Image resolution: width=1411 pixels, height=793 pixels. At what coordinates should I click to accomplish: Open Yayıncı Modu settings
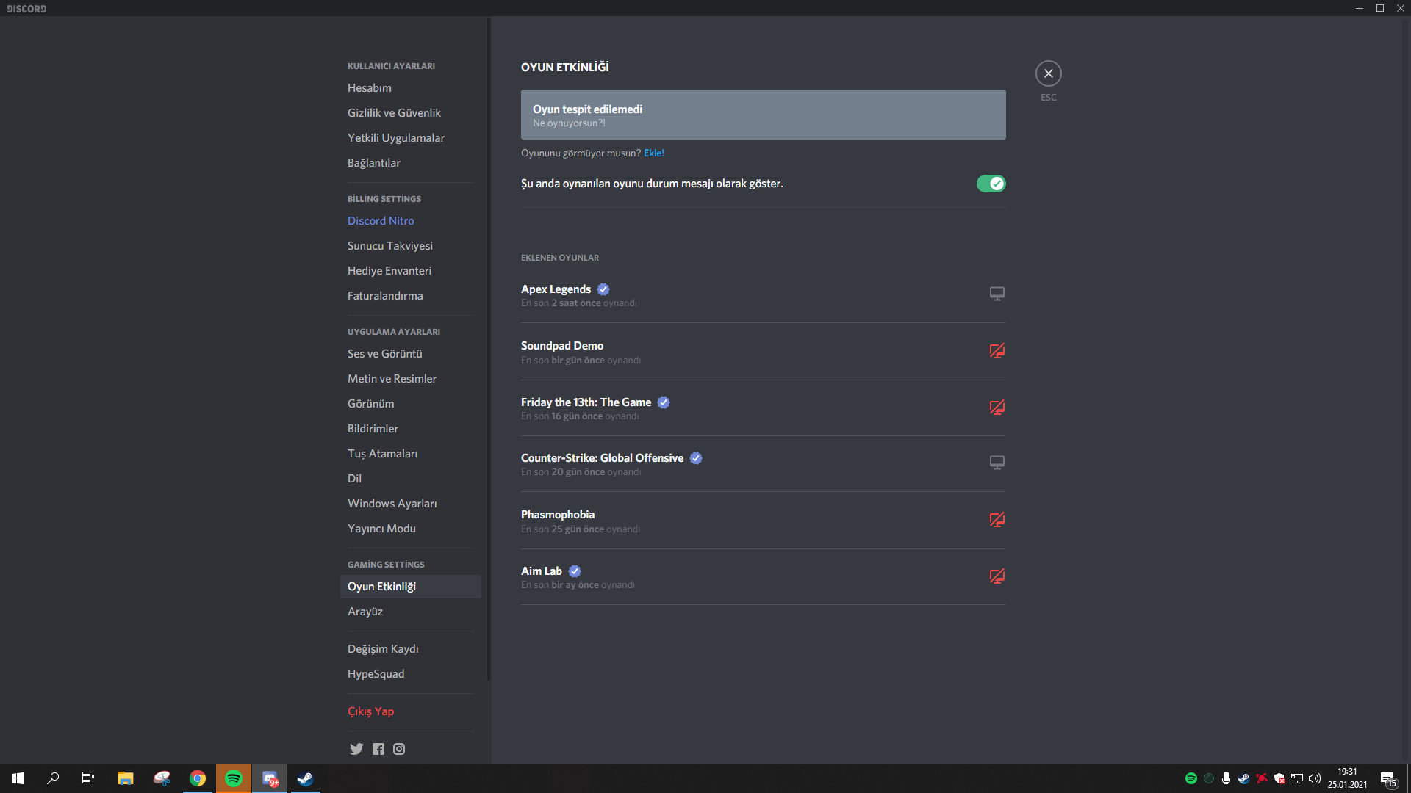coord(411,529)
